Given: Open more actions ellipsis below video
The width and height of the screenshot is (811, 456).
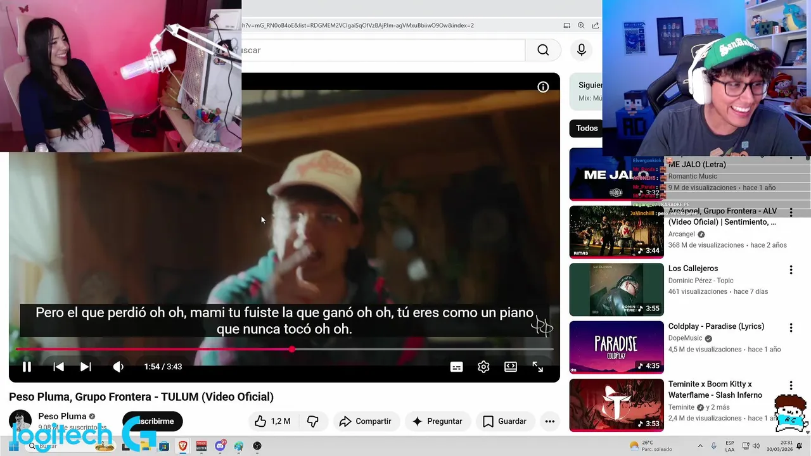Looking at the screenshot, I should tap(550, 421).
